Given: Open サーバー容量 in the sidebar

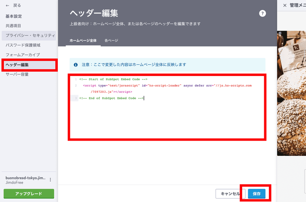Looking at the screenshot, I should [x=17, y=74].
